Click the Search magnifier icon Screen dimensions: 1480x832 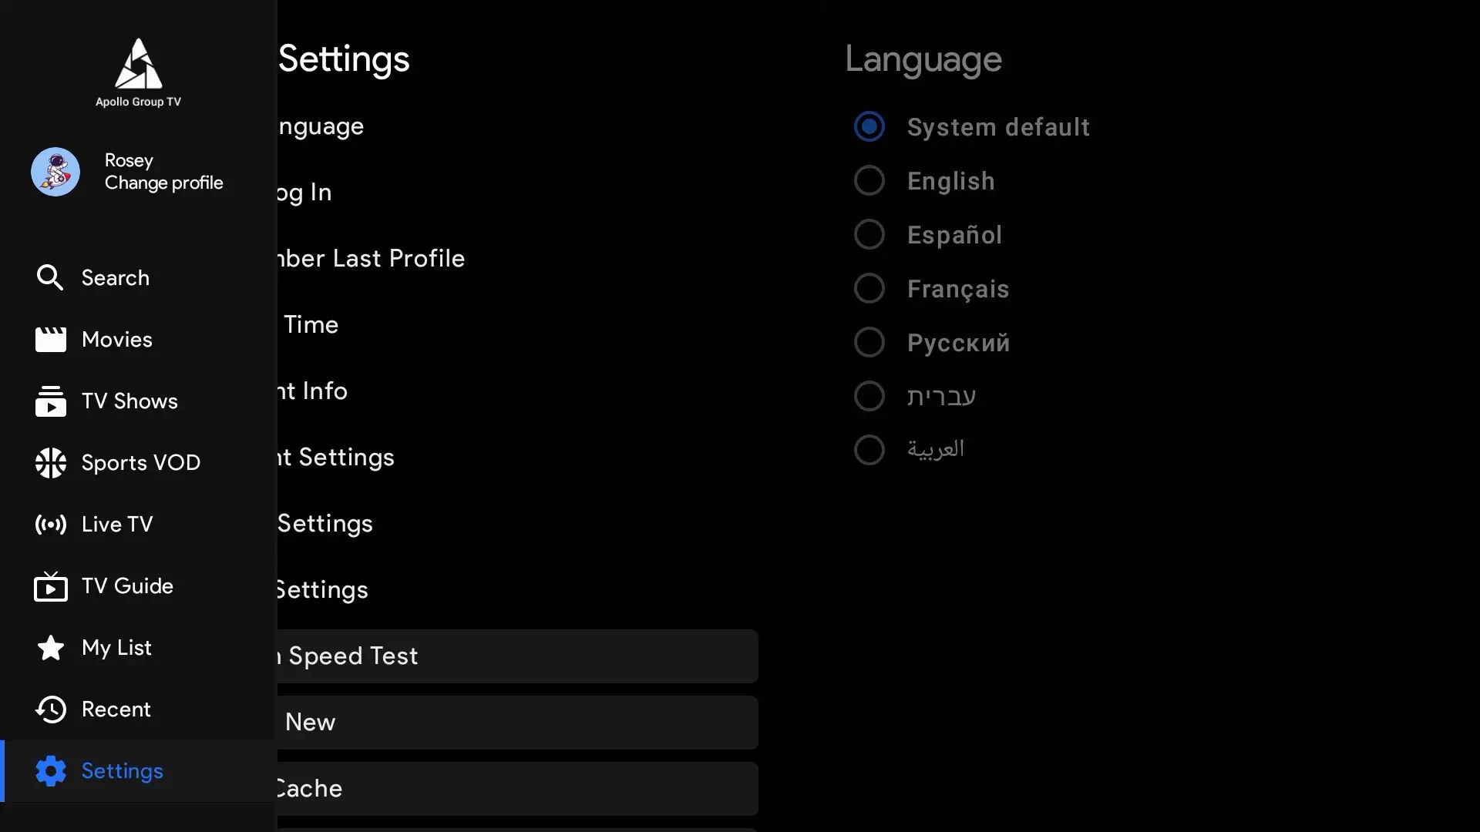50,277
